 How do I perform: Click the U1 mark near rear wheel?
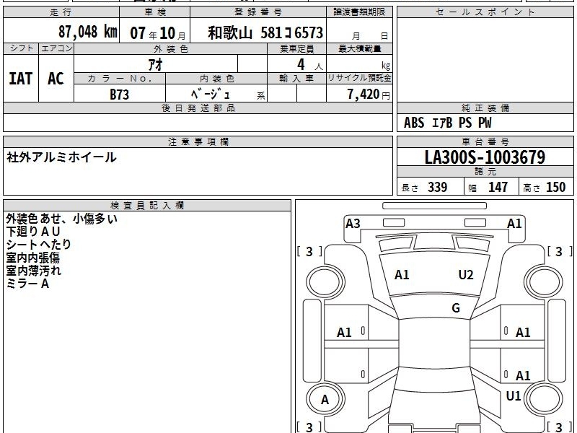tap(513, 395)
